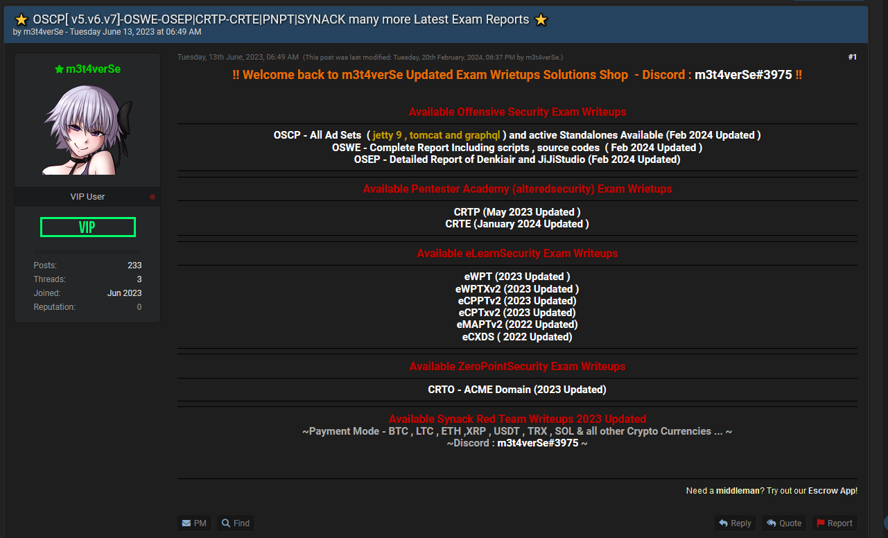This screenshot has height=538, width=888.
Task: Click the Reply button
Action: [x=735, y=523]
